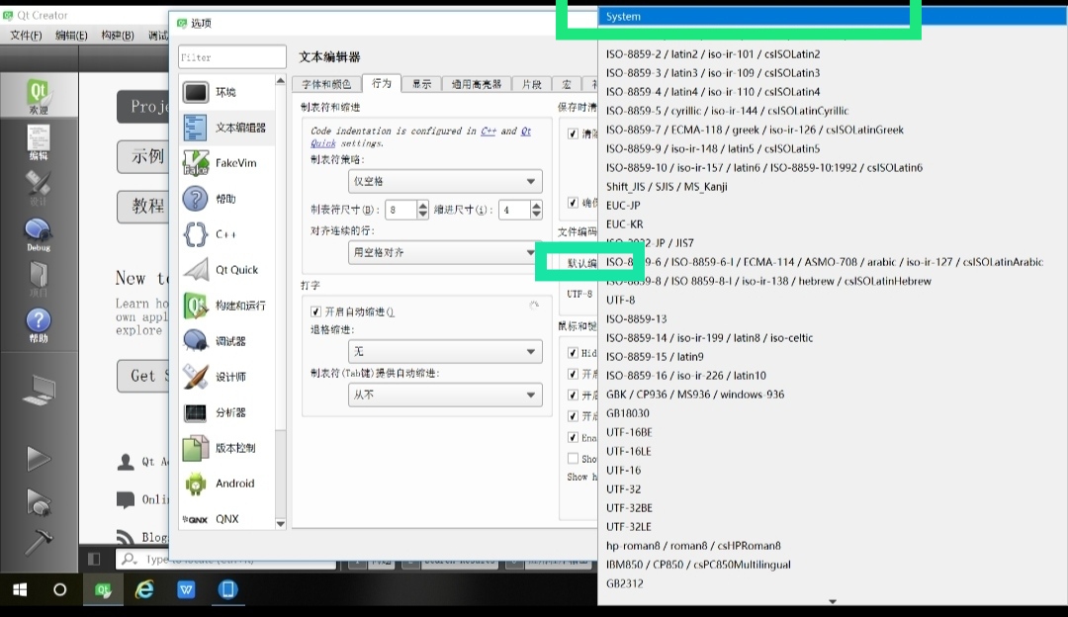
Task: Switch to the Snippets tab
Action: pos(531,84)
